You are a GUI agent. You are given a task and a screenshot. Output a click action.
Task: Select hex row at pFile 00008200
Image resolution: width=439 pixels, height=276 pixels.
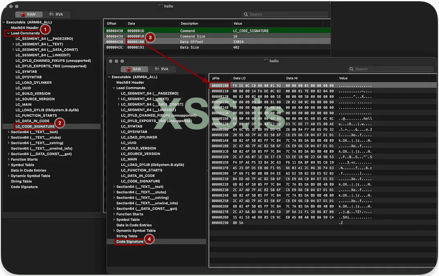tap(323, 173)
